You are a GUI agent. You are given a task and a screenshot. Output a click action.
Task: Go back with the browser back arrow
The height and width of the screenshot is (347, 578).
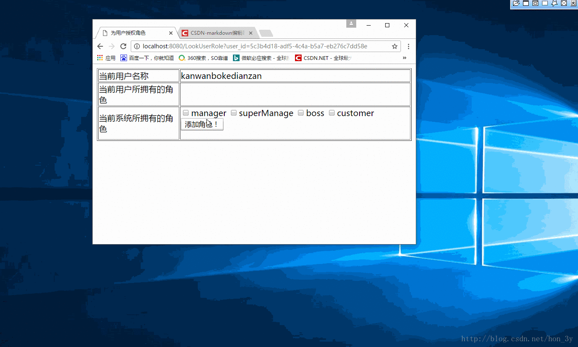[x=100, y=46]
